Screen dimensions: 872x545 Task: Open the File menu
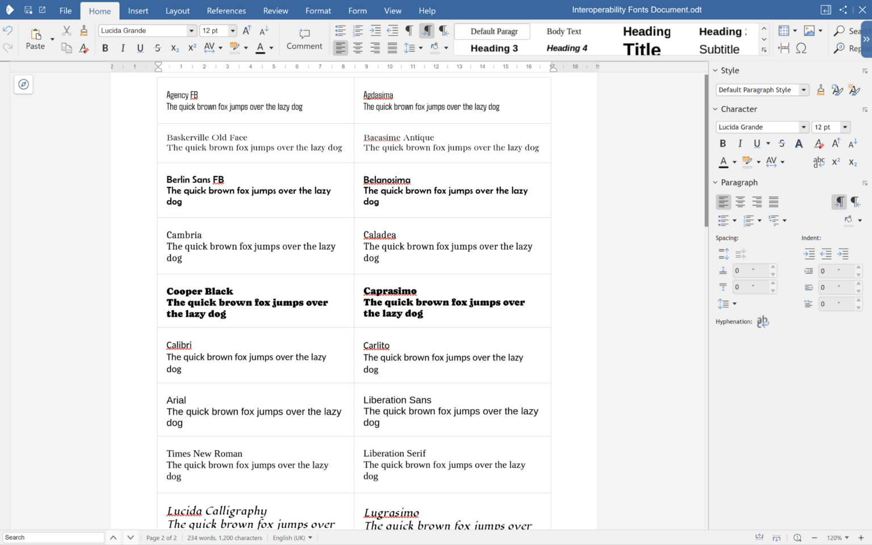click(66, 11)
